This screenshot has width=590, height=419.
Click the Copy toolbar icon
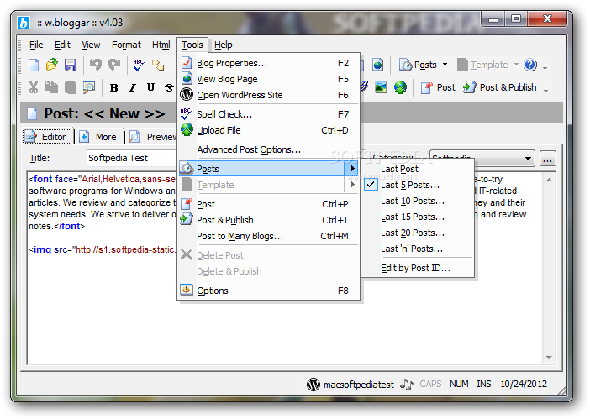51,87
